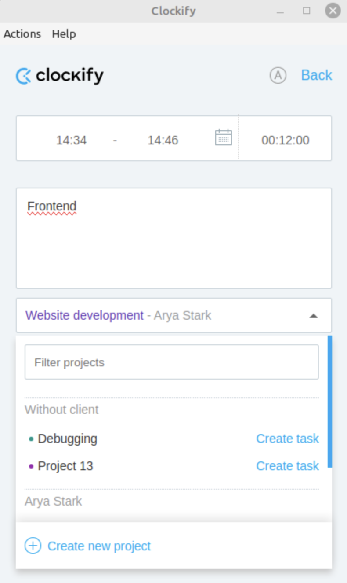Expand the Arya Stark client group
This screenshot has width=347, height=583.
point(53,501)
